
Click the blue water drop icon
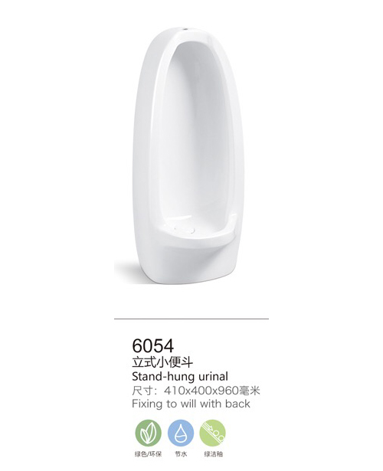tap(181, 433)
